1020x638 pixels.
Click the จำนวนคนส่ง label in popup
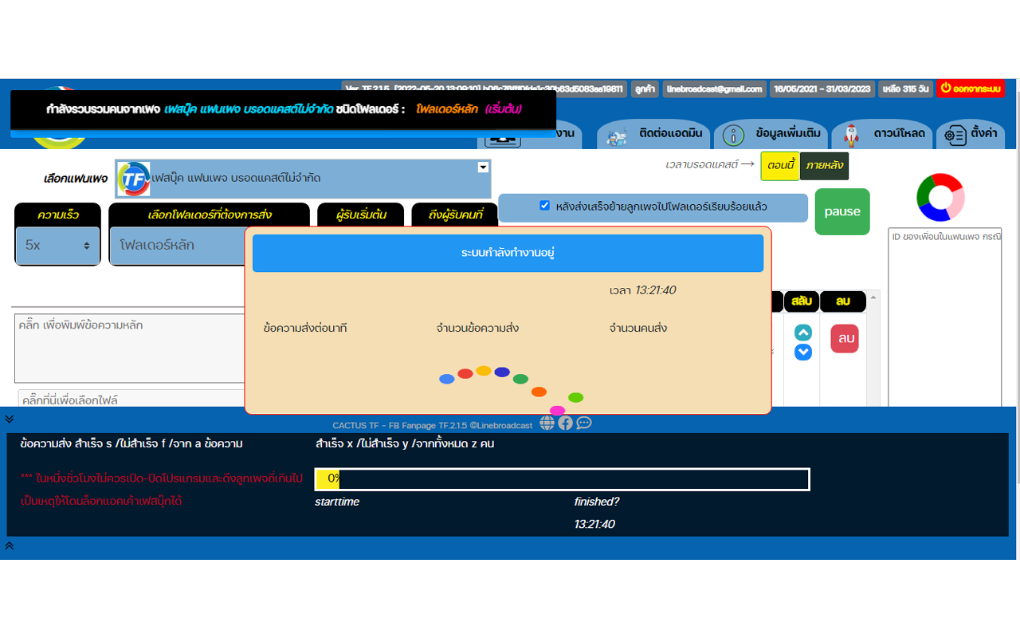pyautogui.click(x=637, y=328)
